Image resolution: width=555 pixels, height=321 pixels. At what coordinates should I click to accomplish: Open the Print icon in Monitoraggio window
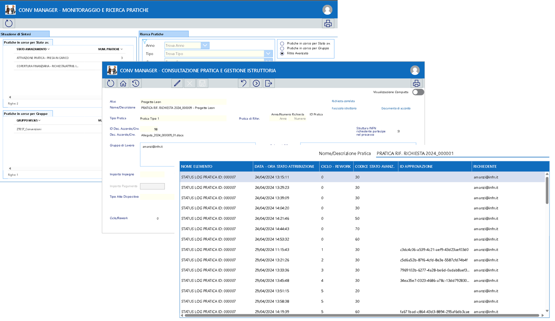pos(328,23)
